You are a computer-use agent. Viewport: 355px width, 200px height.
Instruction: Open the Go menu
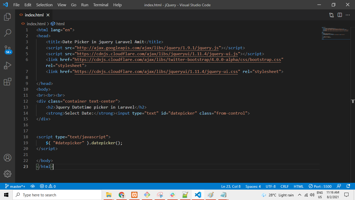coord(74,5)
